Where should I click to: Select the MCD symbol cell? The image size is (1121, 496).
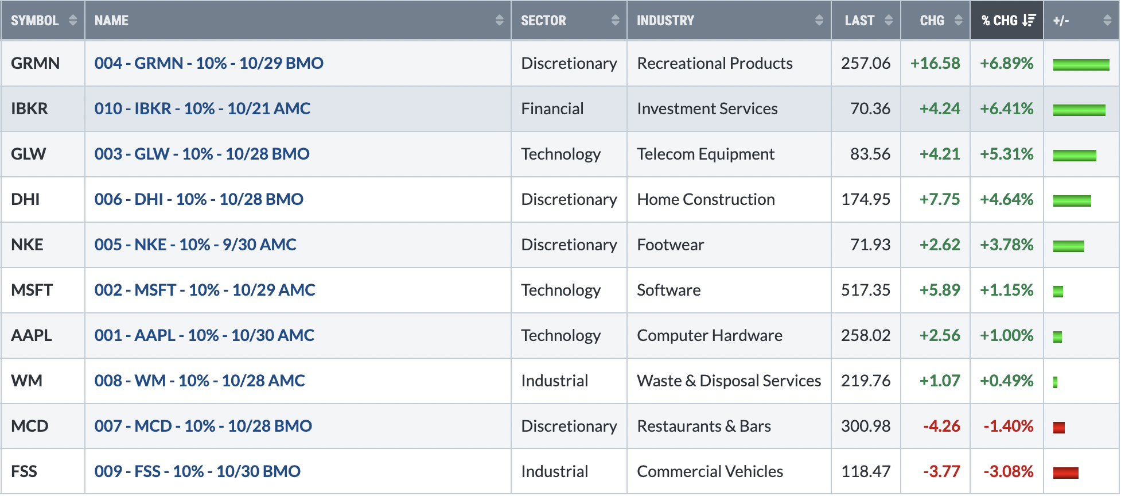point(43,426)
